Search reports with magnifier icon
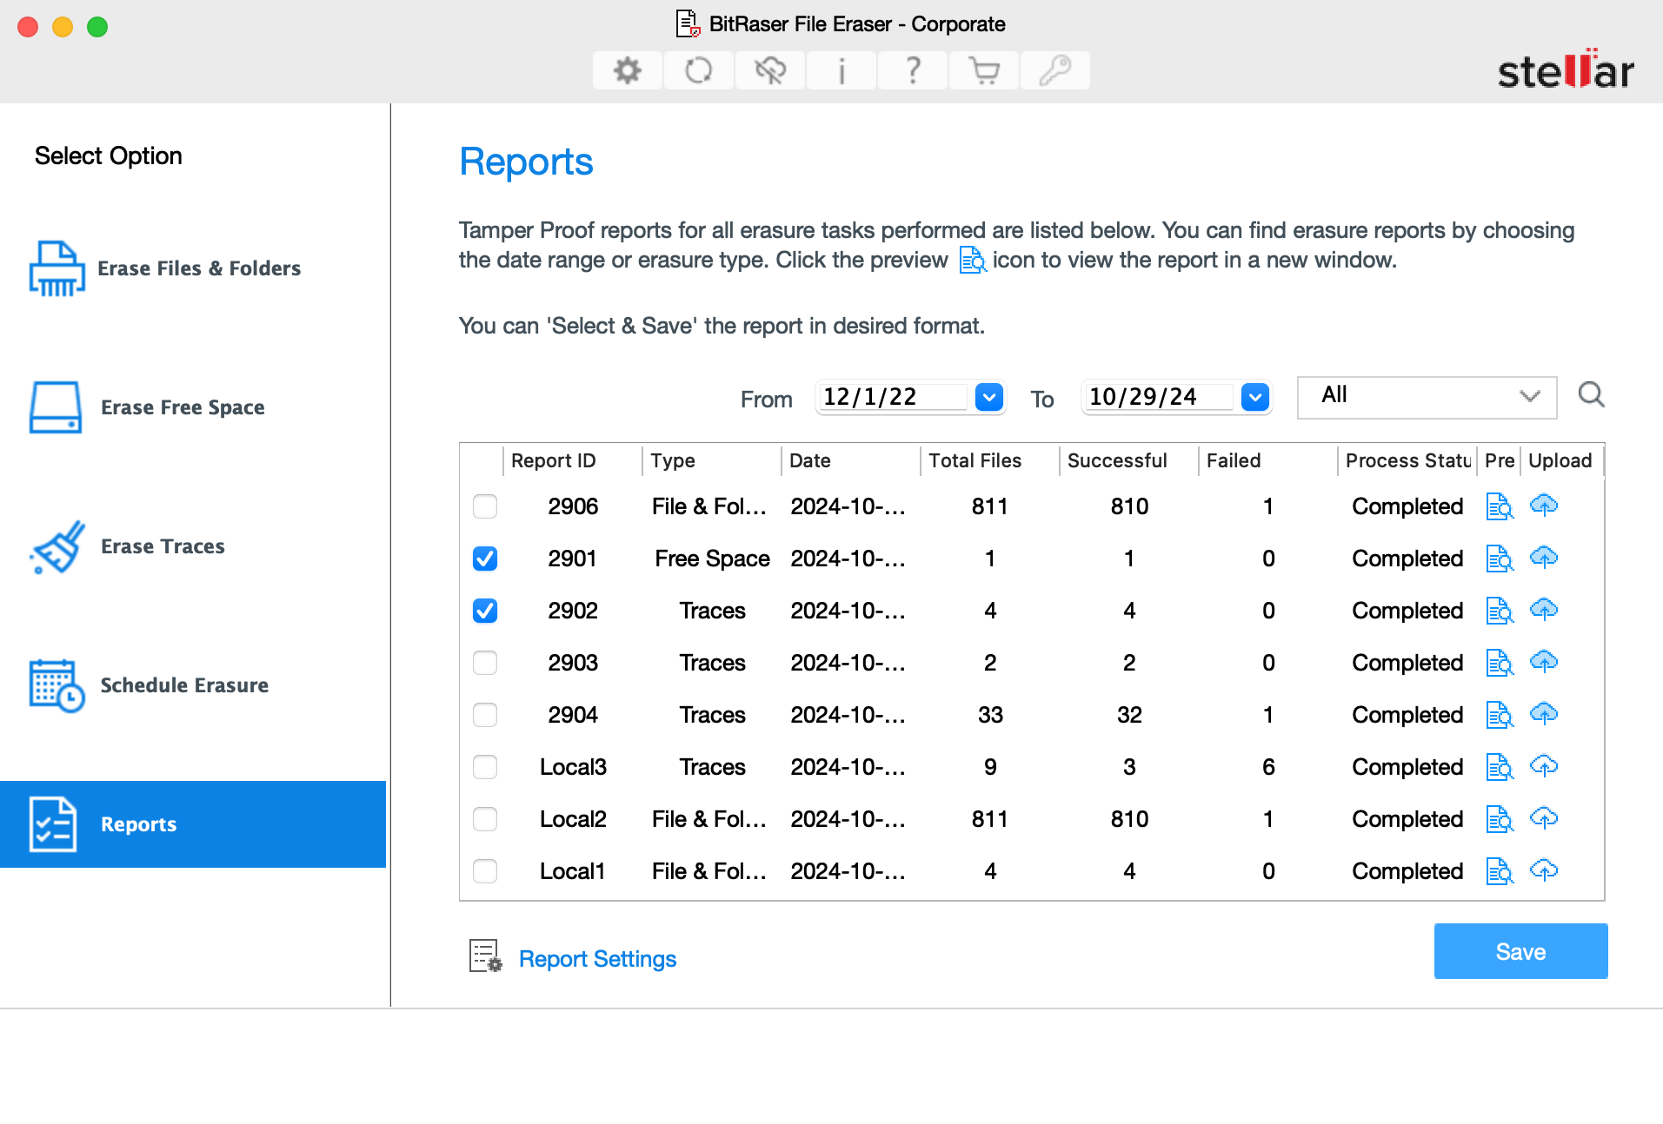This screenshot has height=1124, width=1663. (x=1591, y=395)
